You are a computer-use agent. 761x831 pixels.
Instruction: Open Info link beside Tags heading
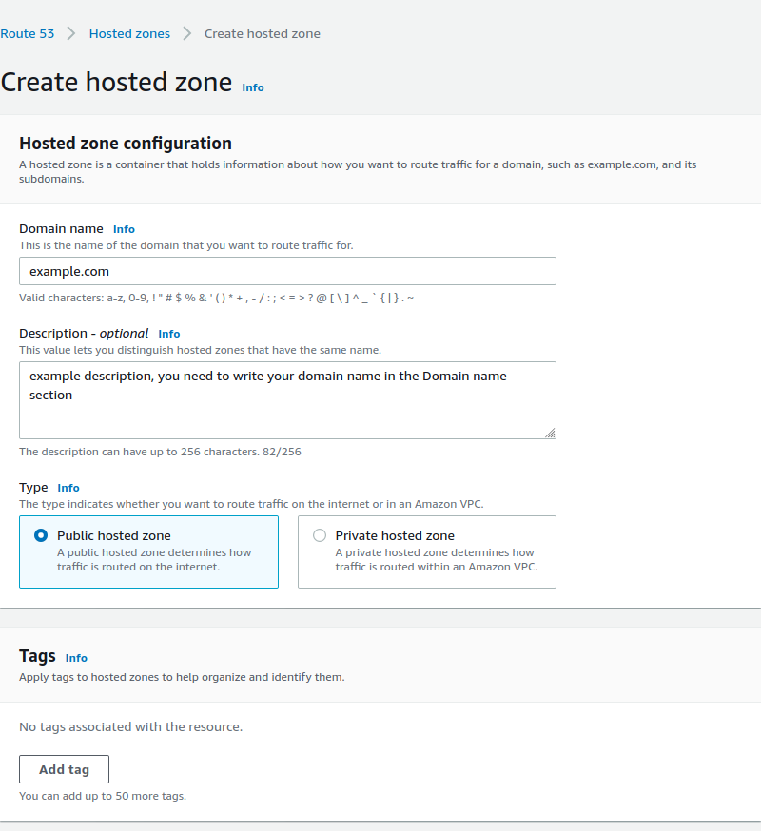click(x=76, y=658)
